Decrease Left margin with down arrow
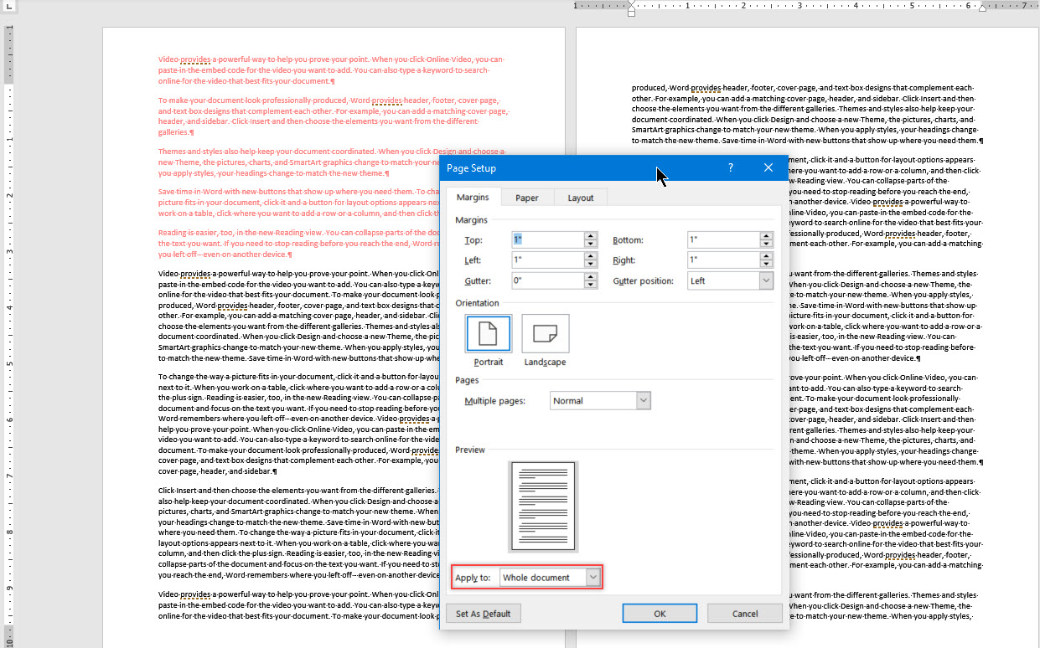This screenshot has height=648, width=1040. (x=591, y=265)
